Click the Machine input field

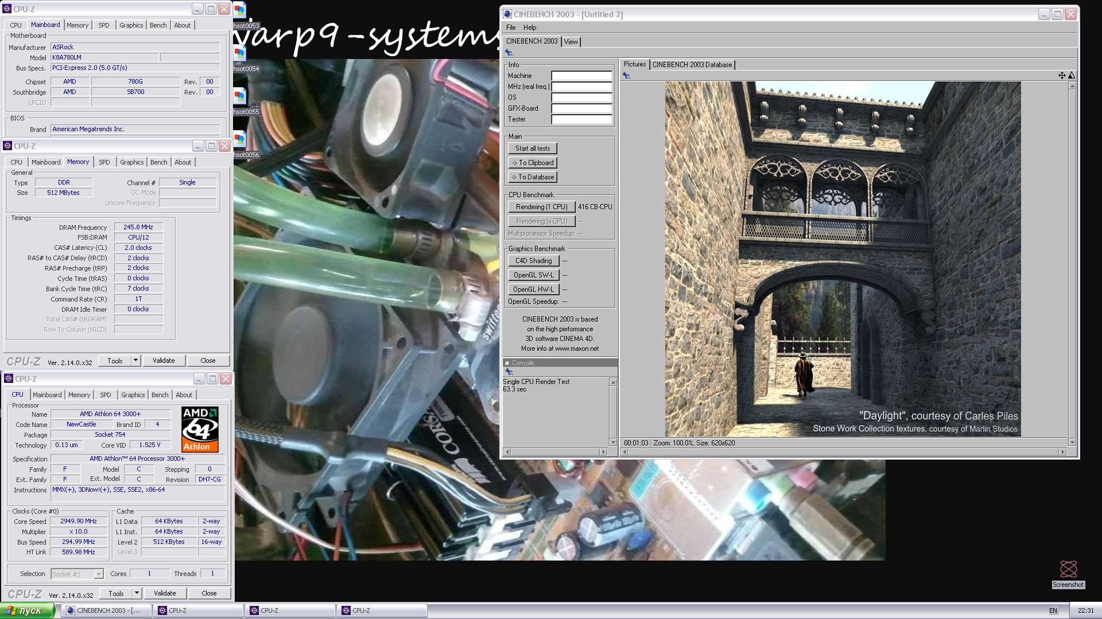pos(581,76)
